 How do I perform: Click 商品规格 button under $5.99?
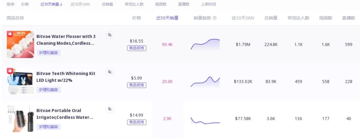tap(137, 85)
